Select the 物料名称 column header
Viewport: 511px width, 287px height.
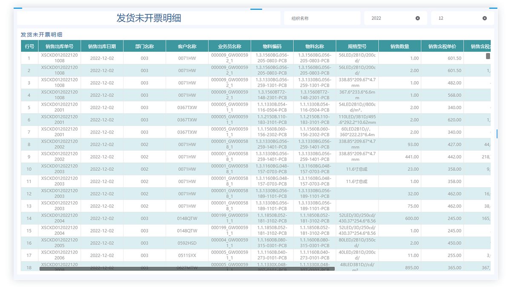315,46
